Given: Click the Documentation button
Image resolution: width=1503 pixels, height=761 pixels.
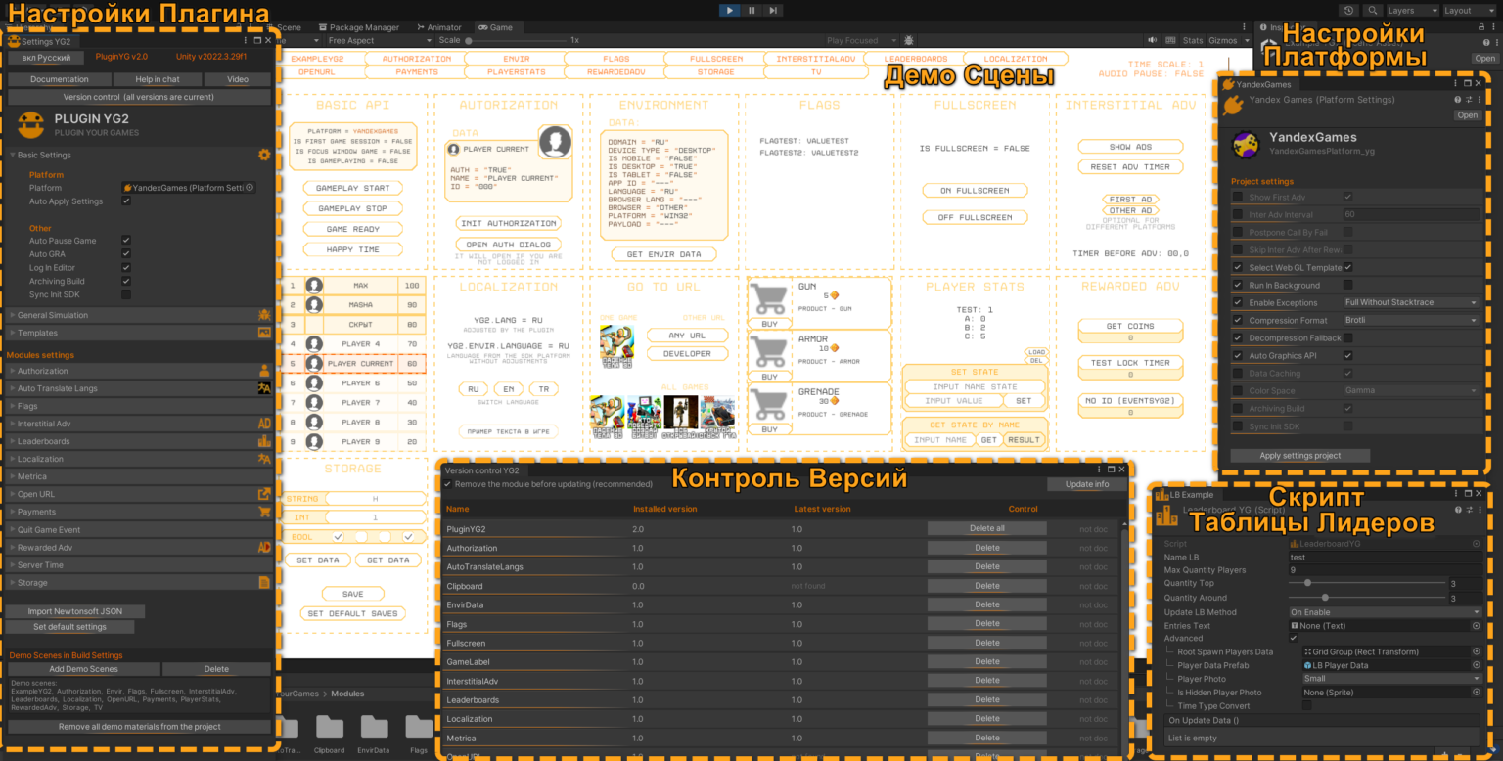Looking at the screenshot, I should pos(60,79).
